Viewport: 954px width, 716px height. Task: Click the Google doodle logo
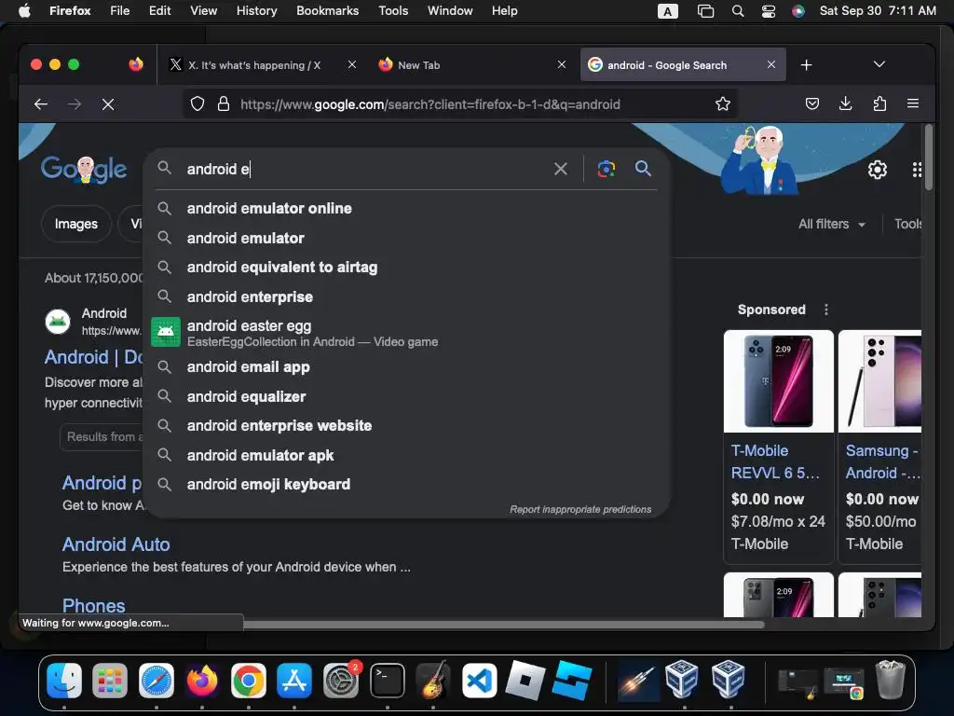(84, 170)
